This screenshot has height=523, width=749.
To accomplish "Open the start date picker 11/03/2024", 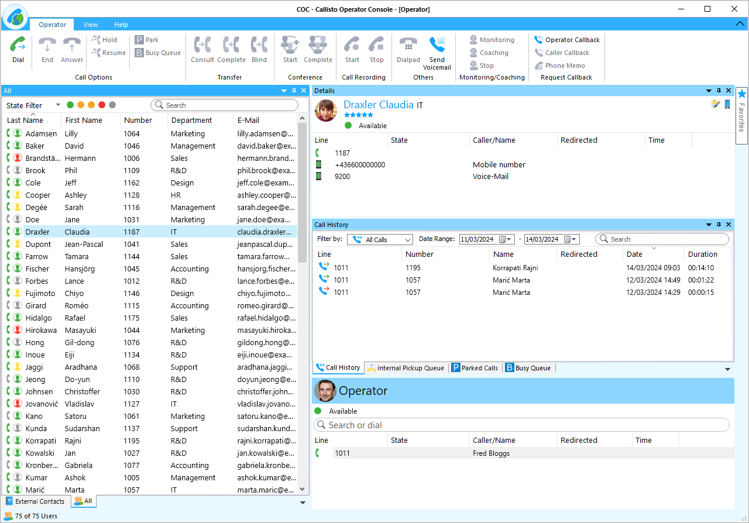I will click(x=506, y=239).
